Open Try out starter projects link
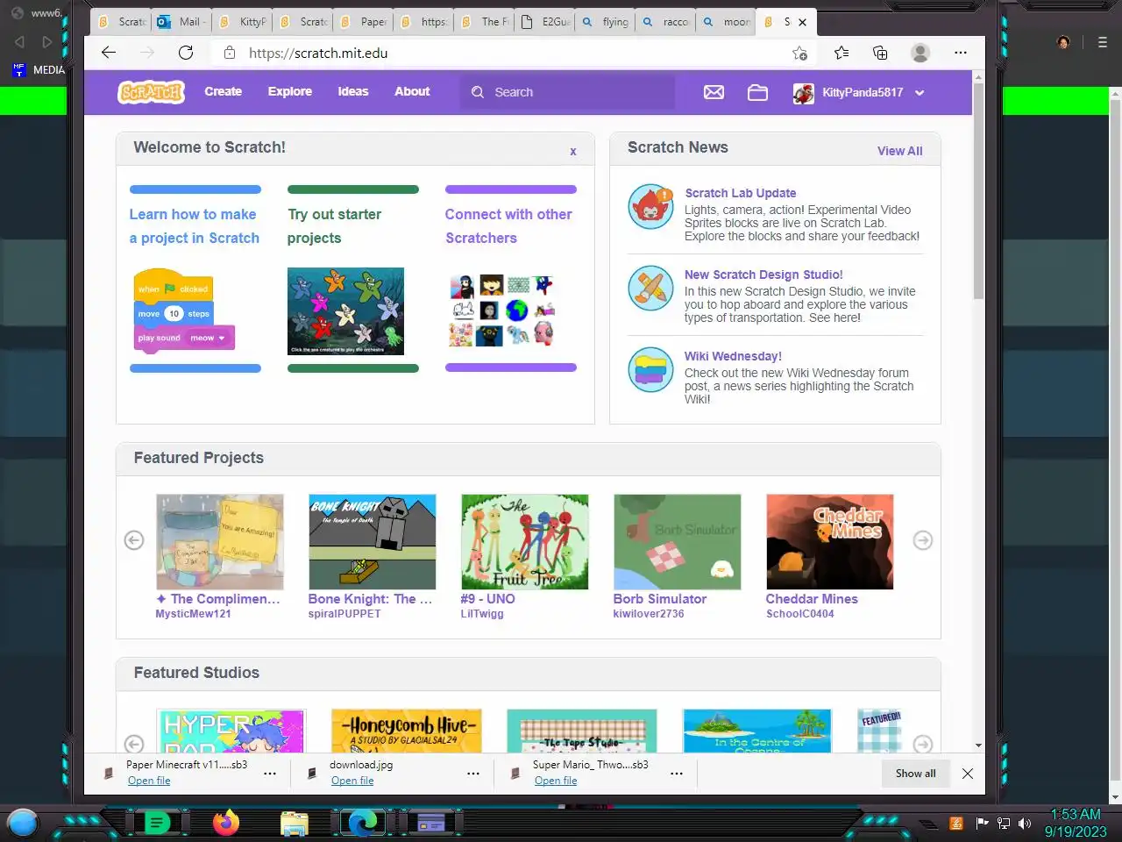 pyautogui.click(x=334, y=226)
